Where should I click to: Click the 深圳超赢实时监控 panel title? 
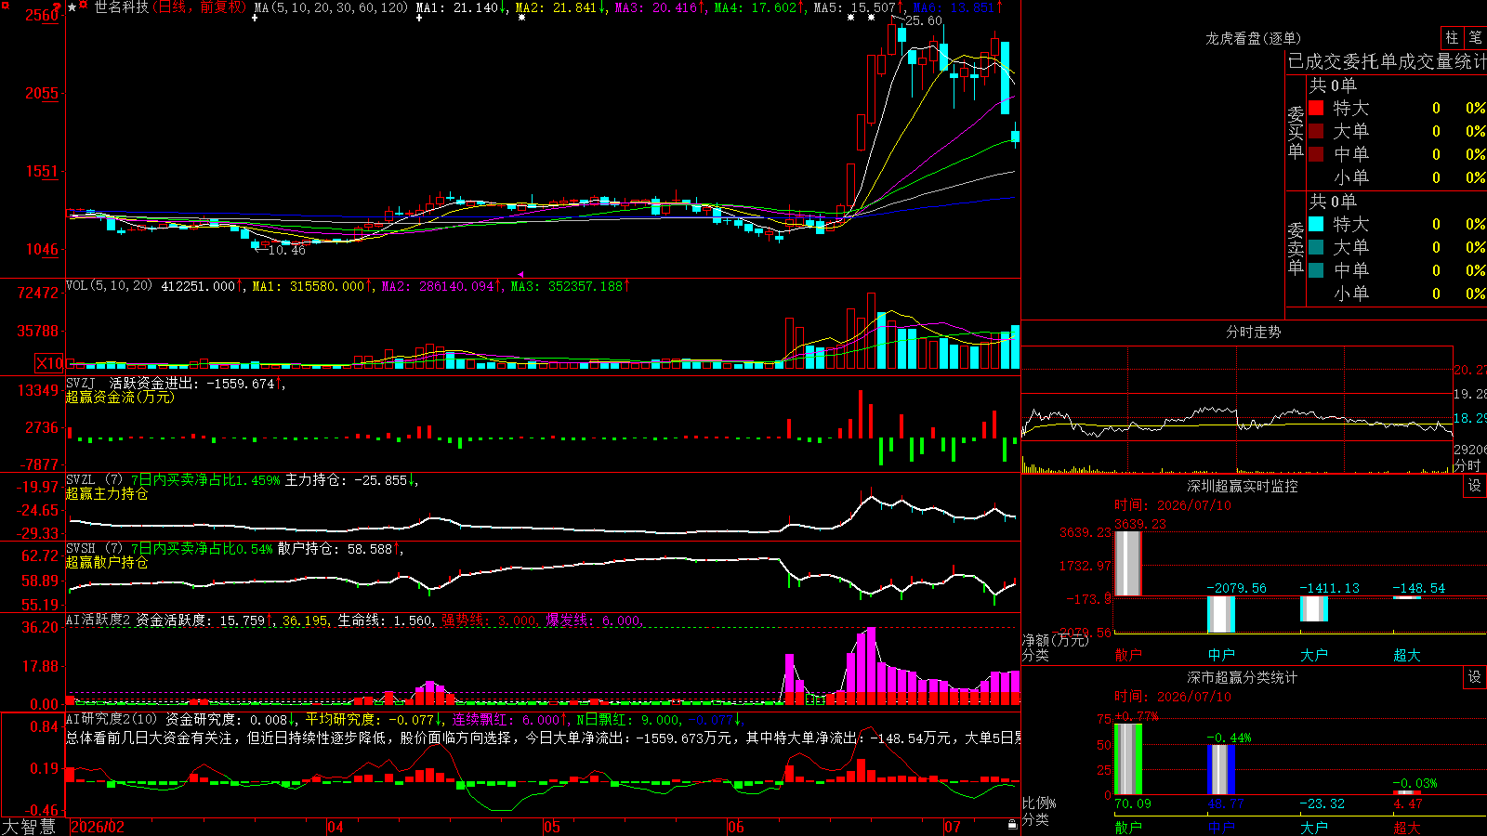[x=1243, y=486]
